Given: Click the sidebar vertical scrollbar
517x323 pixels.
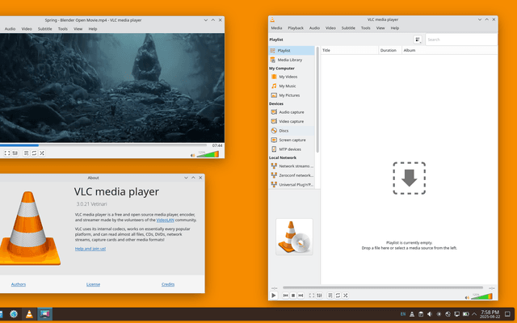Looking at the screenshot, I should click(317, 99).
